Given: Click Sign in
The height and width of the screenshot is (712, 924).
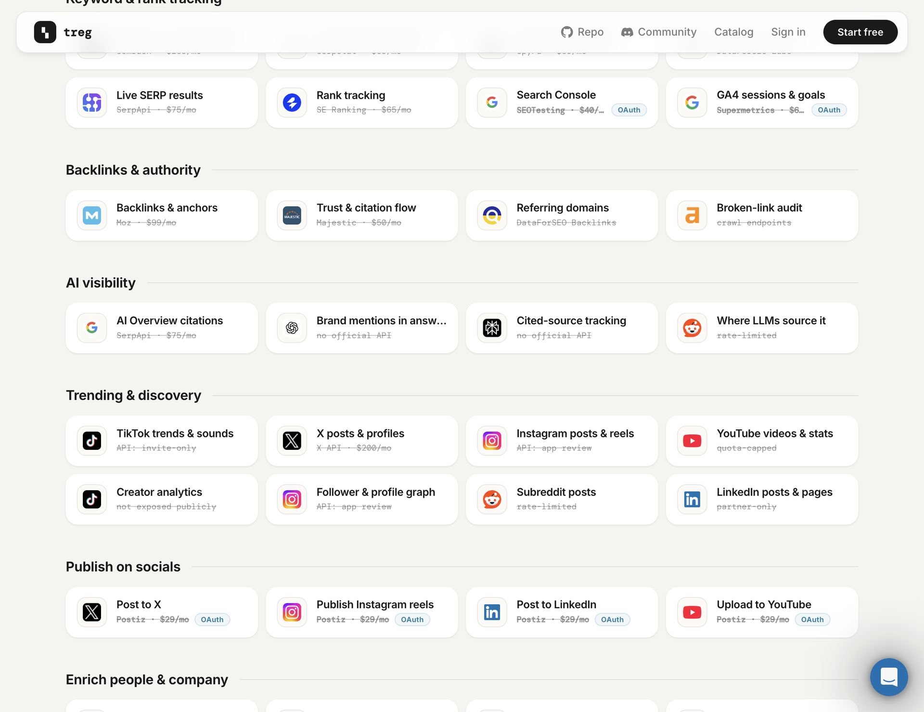Looking at the screenshot, I should [x=788, y=32].
